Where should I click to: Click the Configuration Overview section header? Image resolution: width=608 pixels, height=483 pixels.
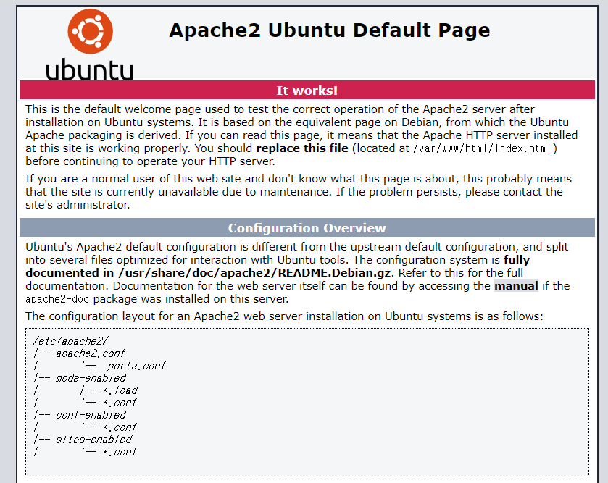tap(307, 228)
